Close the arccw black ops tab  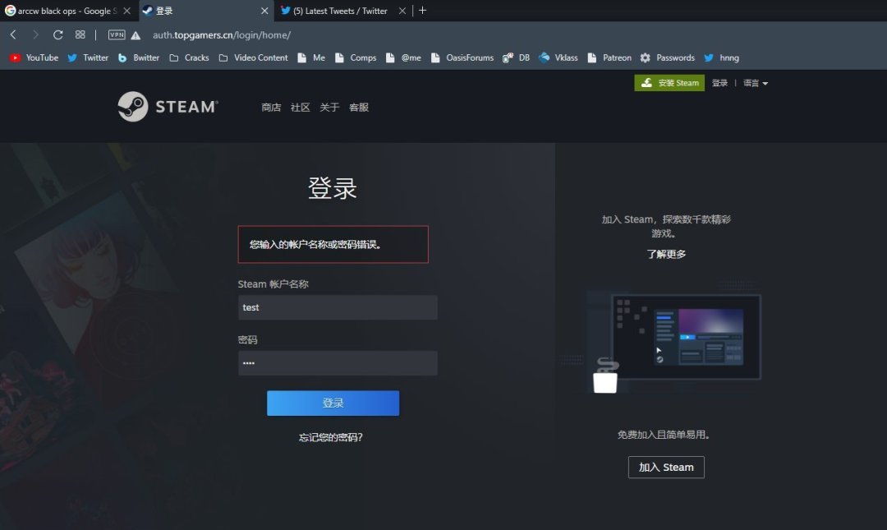126,11
